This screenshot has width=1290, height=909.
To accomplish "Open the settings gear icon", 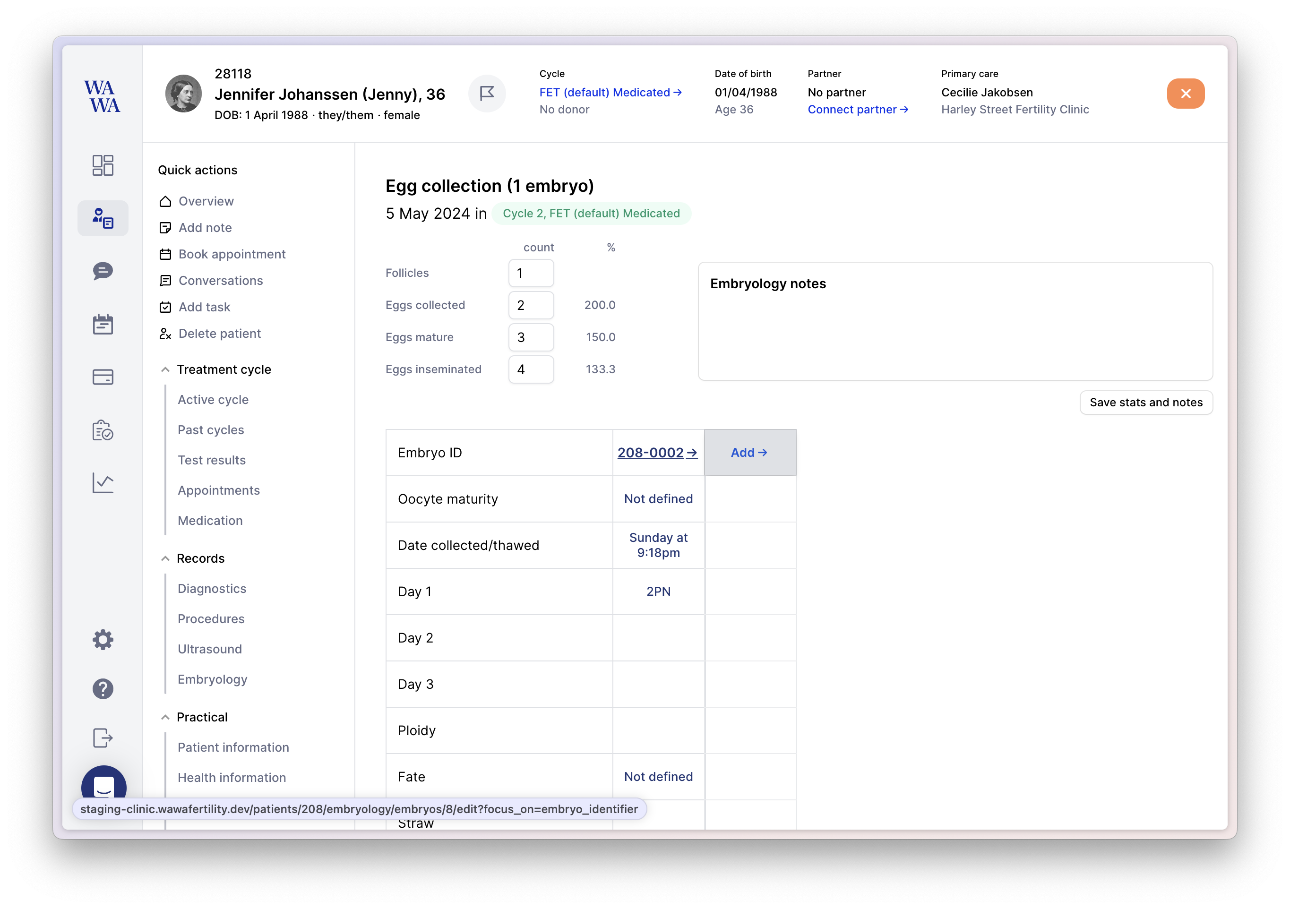I will [103, 639].
